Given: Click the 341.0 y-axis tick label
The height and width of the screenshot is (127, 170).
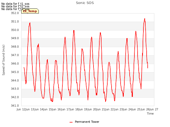Looking at the screenshot, I should pos(15,106).
